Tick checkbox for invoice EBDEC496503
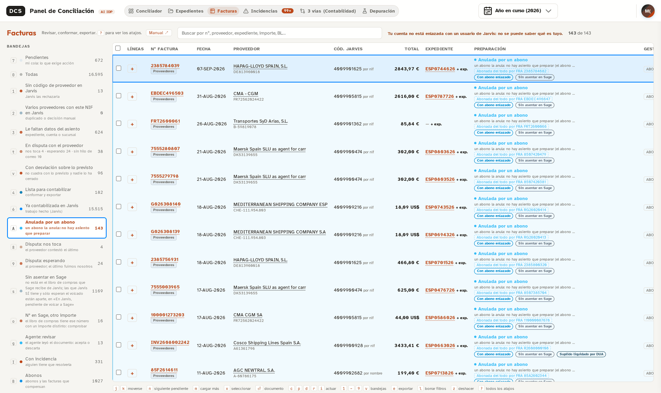 [x=118, y=96]
